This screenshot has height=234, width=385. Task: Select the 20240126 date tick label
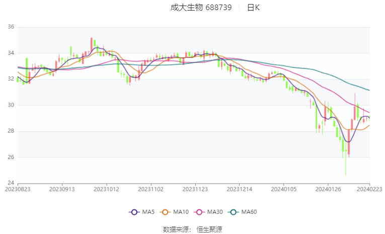pyautogui.click(x=328, y=189)
